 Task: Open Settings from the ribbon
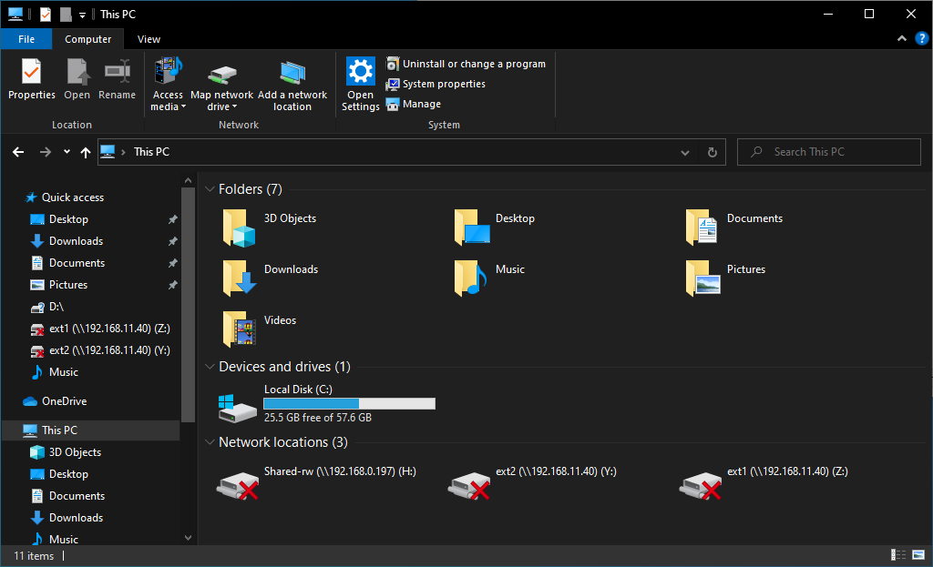361,85
